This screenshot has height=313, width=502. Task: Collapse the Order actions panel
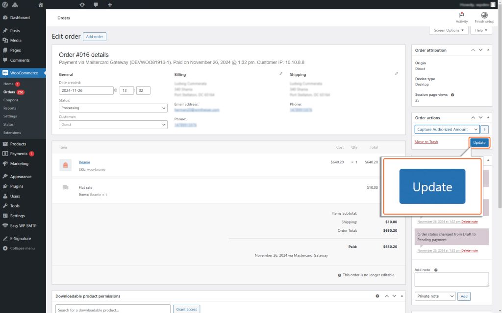click(x=488, y=118)
